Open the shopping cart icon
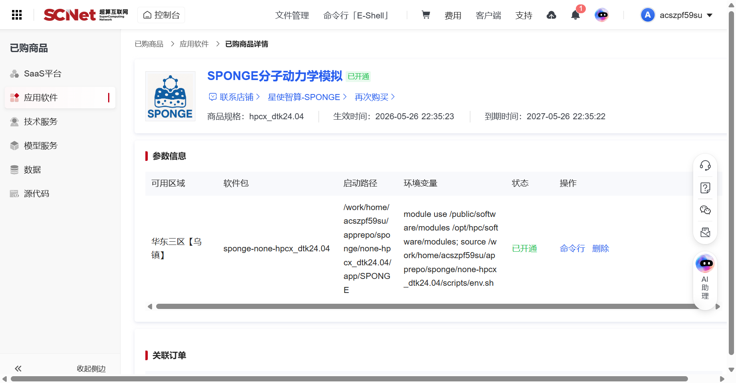The width and height of the screenshot is (736, 383). pyautogui.click(x=426, y=15)
